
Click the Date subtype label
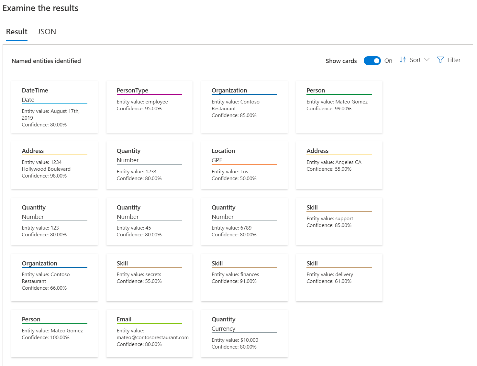pos(28,100)
